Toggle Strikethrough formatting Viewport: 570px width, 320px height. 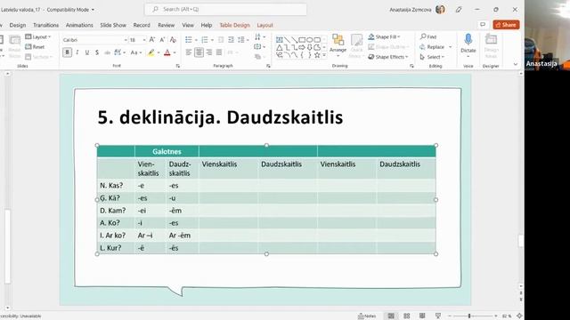(107, 52)
